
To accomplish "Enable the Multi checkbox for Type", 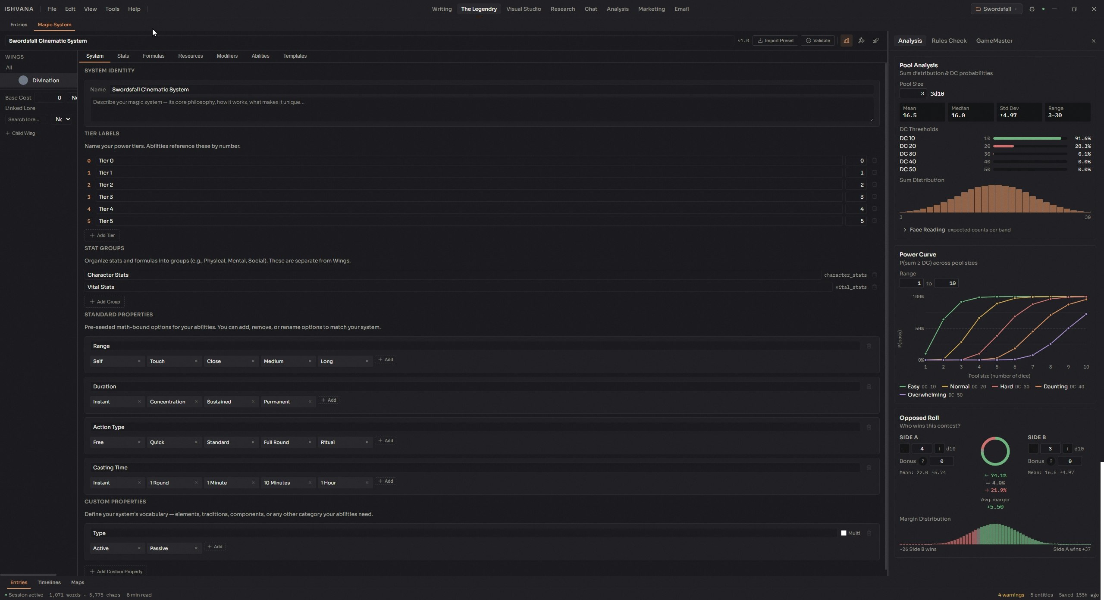I will tap(844, 533).
